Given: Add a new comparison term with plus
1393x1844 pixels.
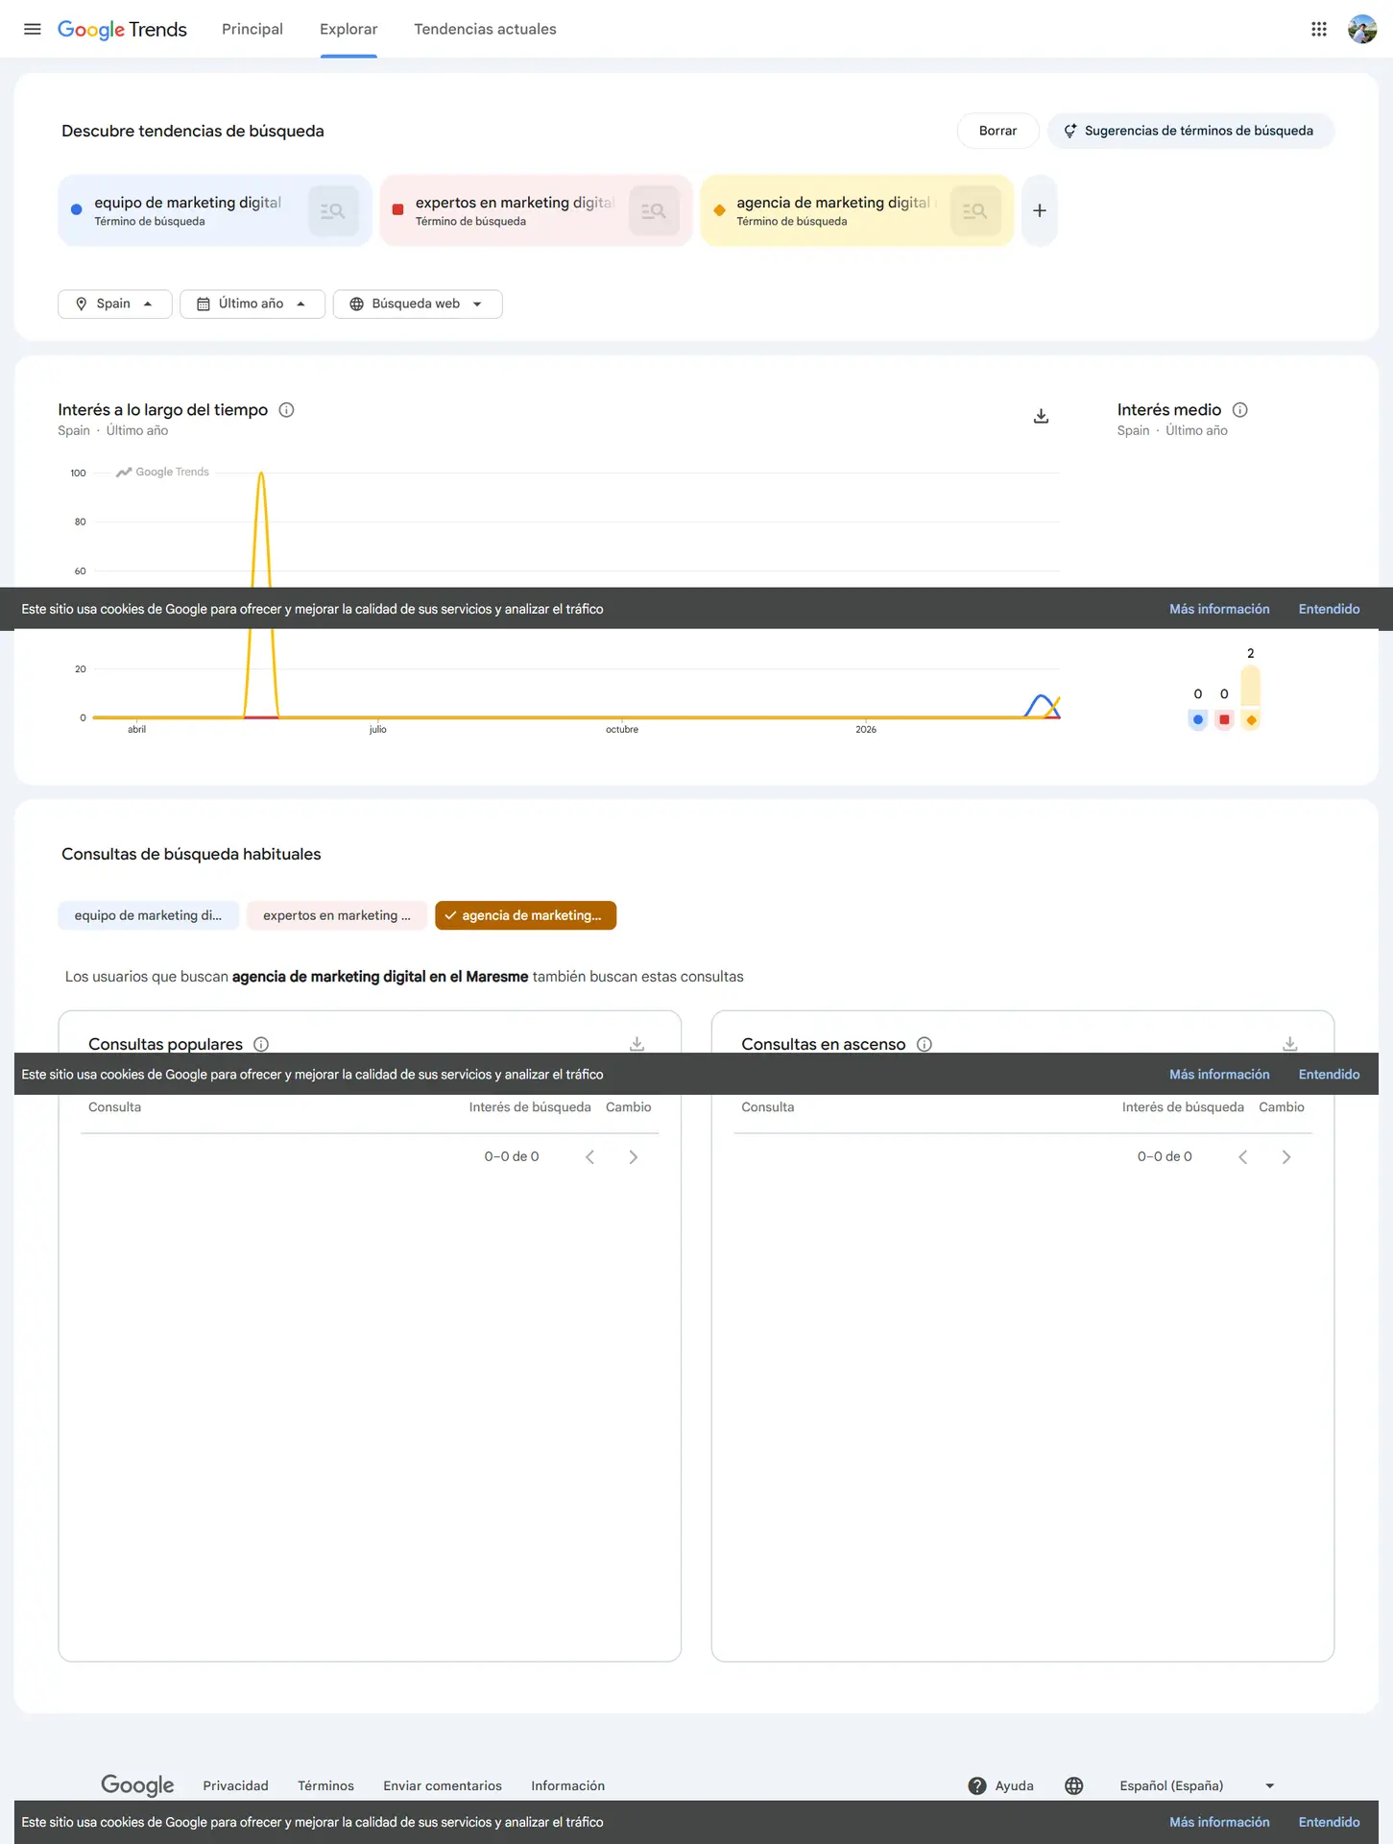Looking at the screenshot, I should [1039, 210].
